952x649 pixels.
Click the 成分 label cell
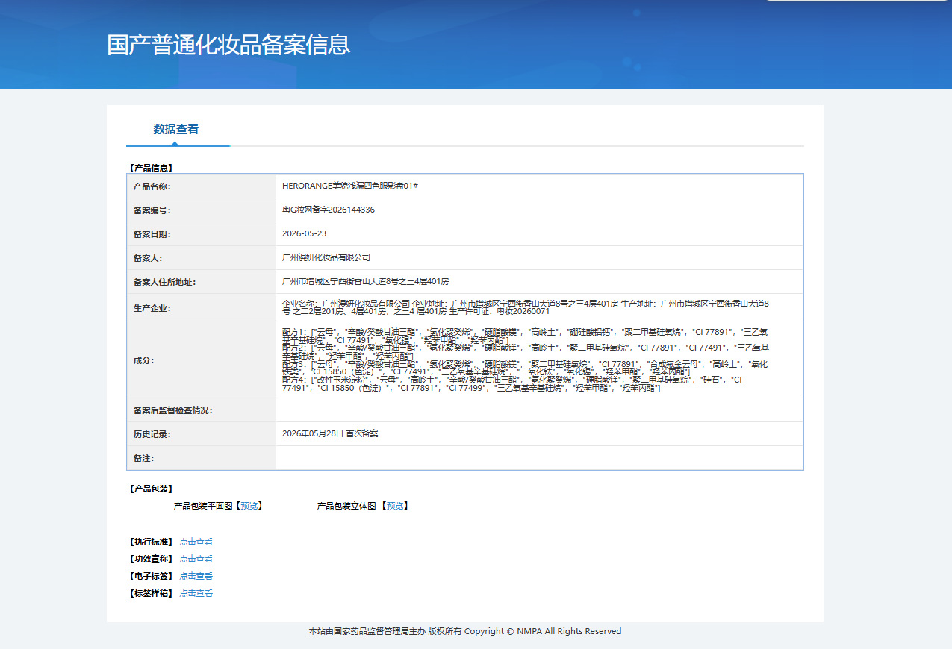click(202, 360)
